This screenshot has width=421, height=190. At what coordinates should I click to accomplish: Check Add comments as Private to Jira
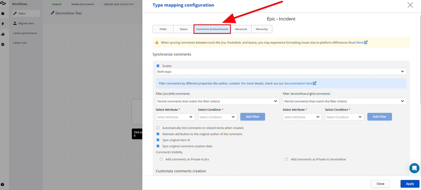click(161, 159)
